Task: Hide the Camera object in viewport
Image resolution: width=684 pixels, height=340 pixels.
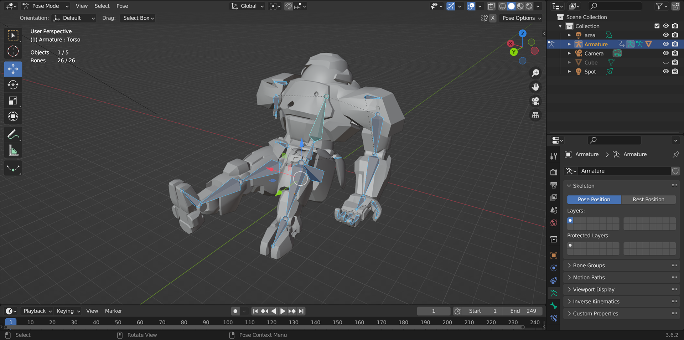Action: (x=665, y=53)
